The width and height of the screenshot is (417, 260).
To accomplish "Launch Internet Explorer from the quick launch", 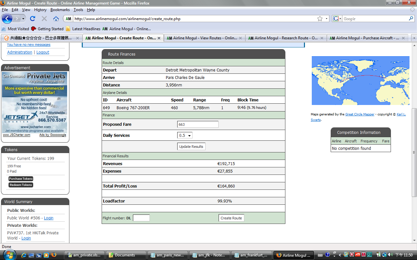I will point(24,255).
